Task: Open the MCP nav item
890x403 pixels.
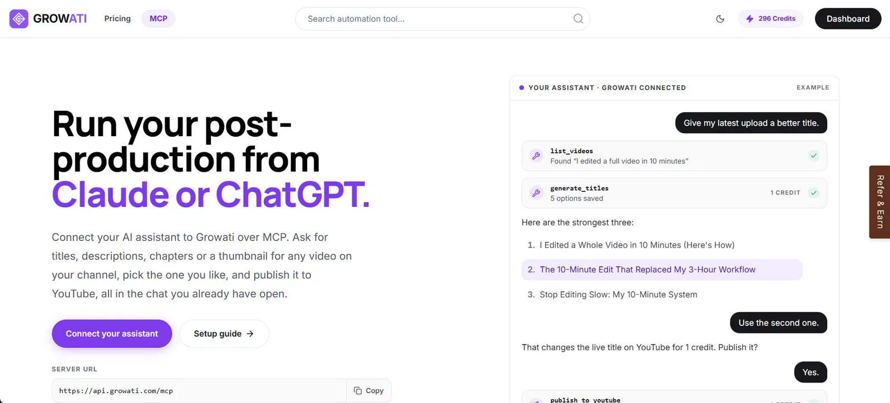Action: click(x=159, y=19)
